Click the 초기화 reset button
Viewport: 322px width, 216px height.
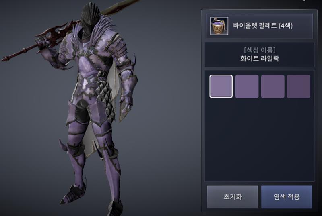coord(233,197)
